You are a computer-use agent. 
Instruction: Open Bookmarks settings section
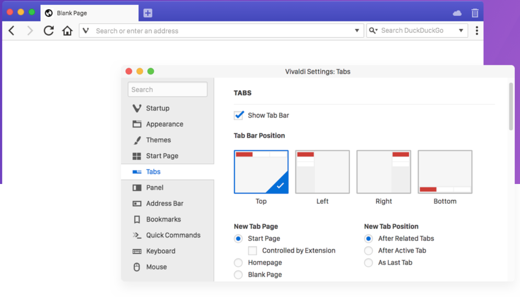[167, 219]
